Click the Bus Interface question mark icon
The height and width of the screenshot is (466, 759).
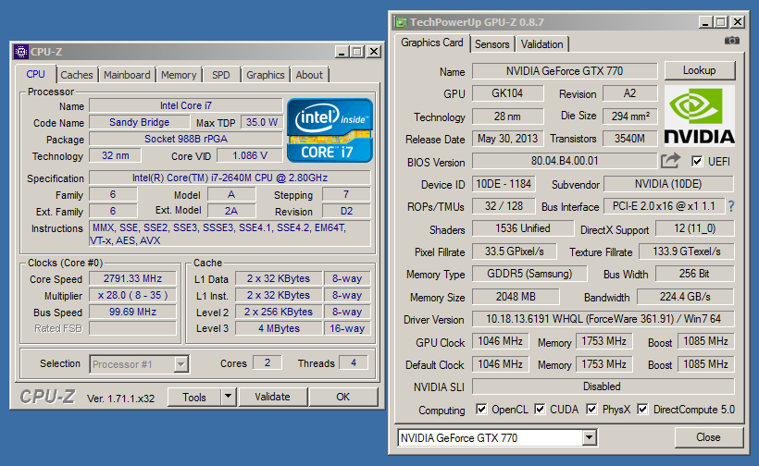point(731,206)
